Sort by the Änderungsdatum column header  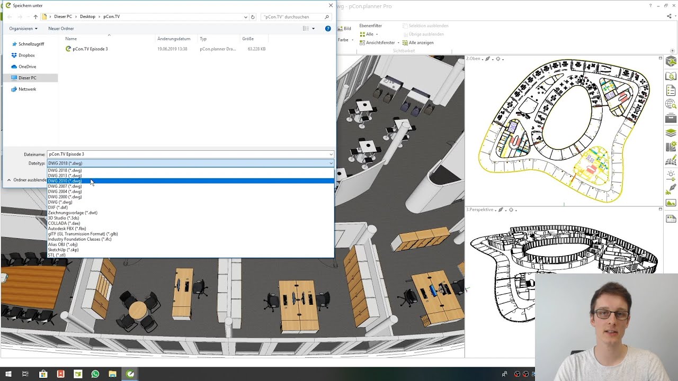pyautogui.click(x=174, y=39)
